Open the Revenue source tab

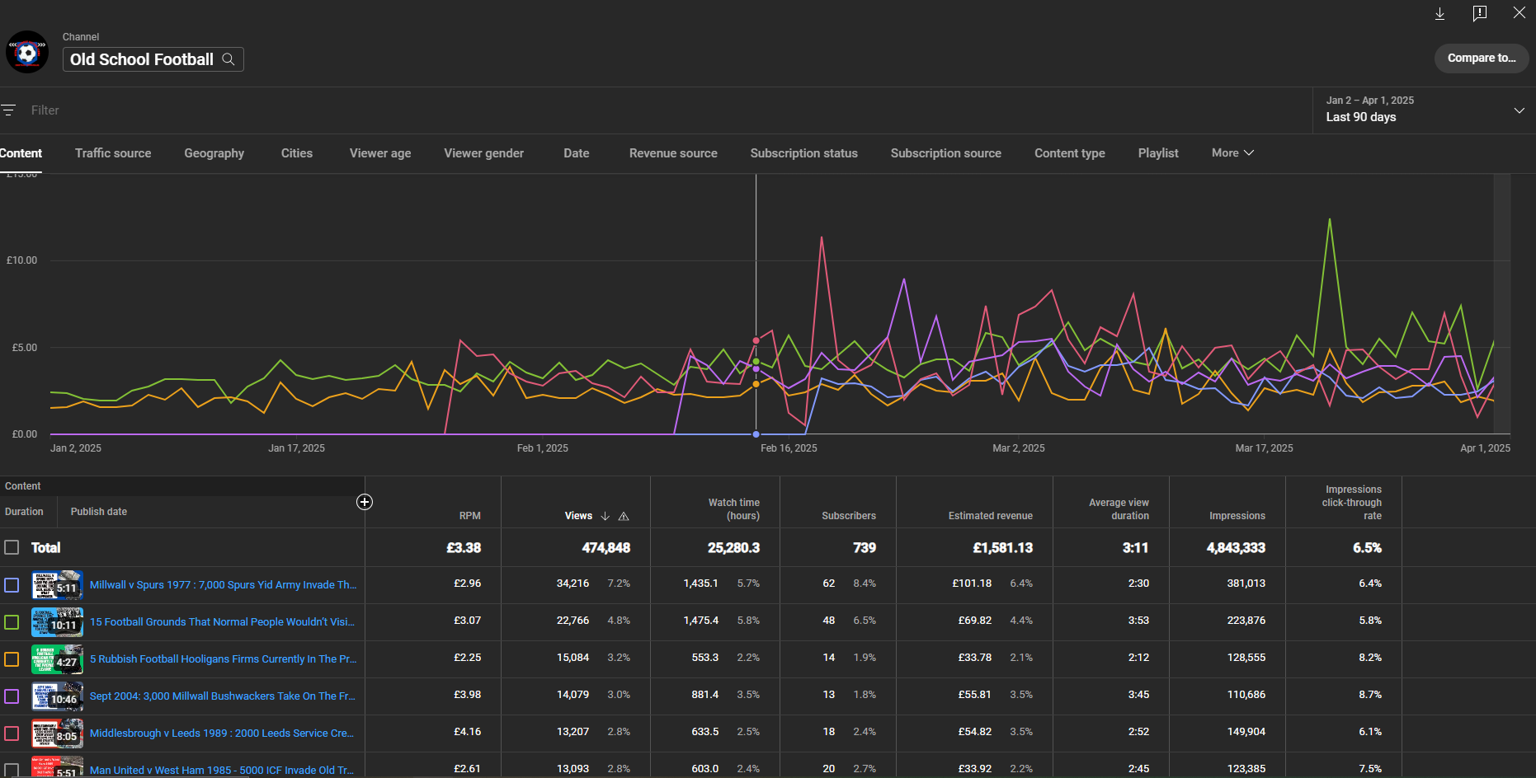pyautogui.click(x=673, y=153)
